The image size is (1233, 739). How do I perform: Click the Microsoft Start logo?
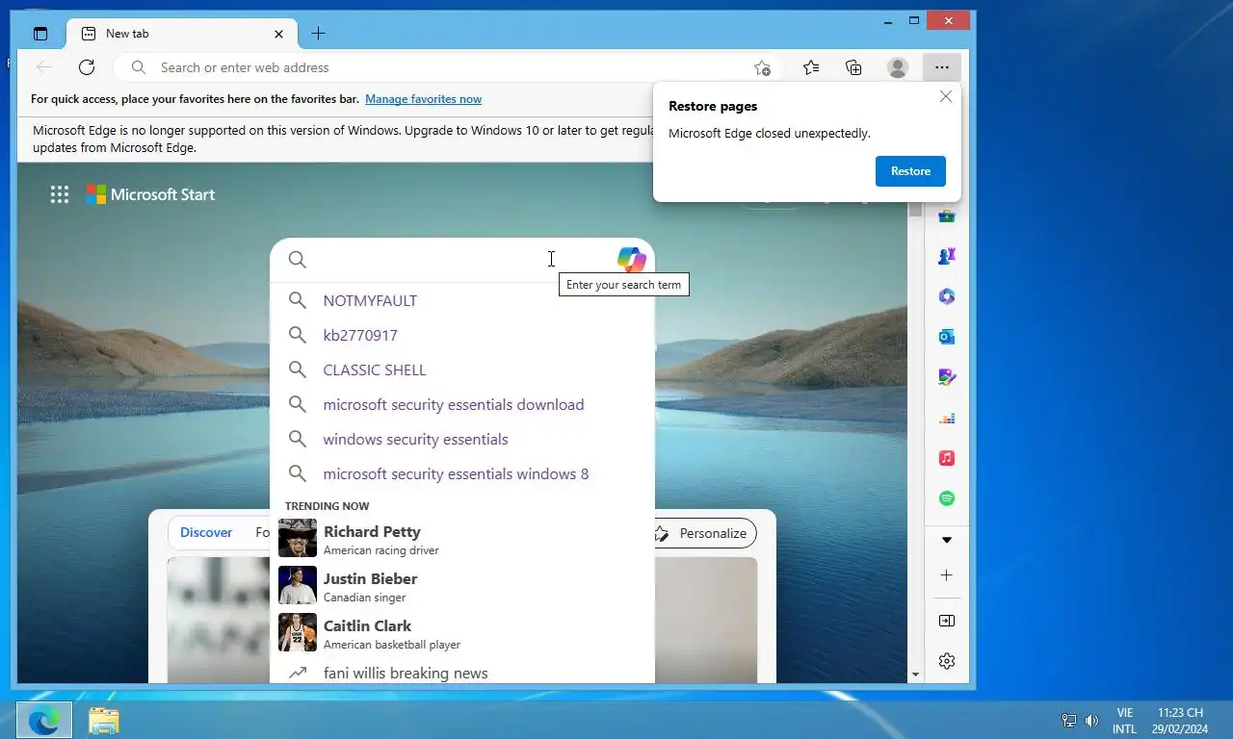150,194
